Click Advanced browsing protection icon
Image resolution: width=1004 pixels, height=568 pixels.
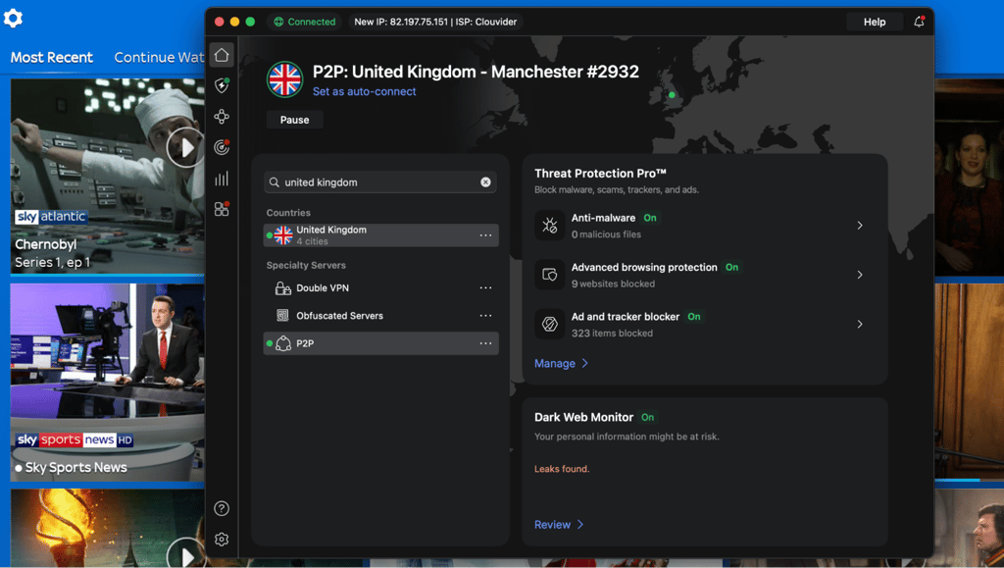549,275
